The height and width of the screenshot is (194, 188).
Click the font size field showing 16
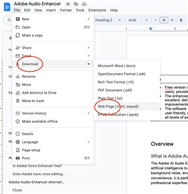pyautogui.click(x=164, y=20)
